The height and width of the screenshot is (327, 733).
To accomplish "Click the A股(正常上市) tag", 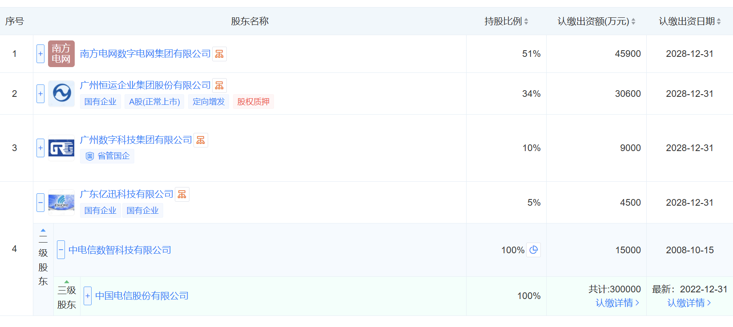I will click(x=154, y=102).
